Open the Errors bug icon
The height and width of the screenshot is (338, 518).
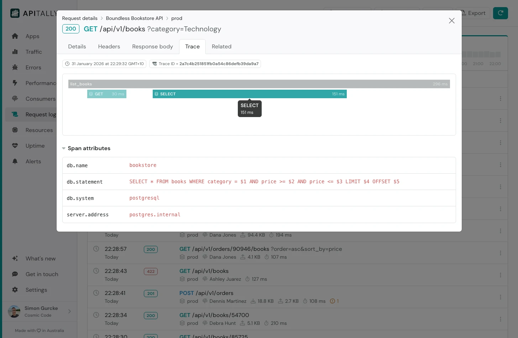click(x=15, y=68)
